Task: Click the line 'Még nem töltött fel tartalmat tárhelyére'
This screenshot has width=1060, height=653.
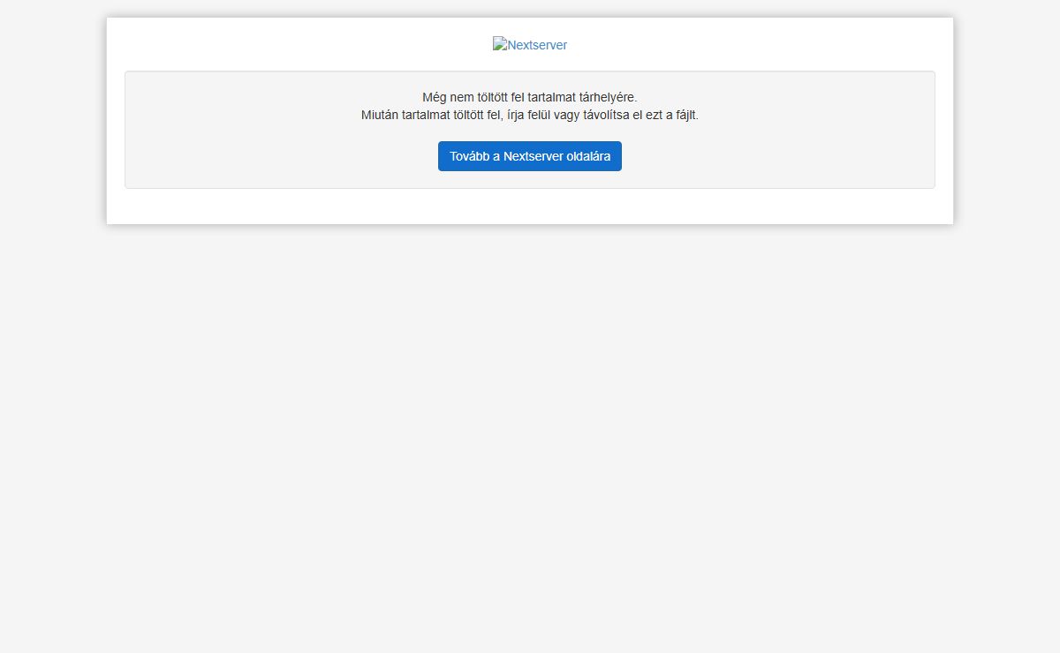Action: (529, 97)
